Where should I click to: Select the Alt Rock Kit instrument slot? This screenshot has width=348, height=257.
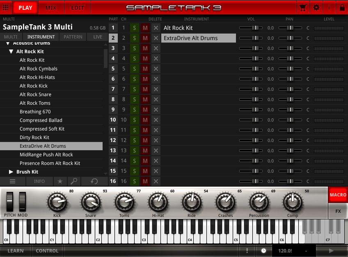(x=198, y=28)
